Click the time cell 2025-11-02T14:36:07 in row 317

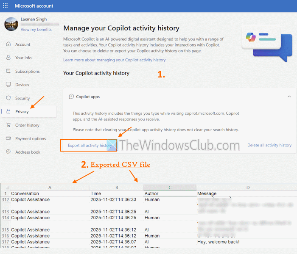coord(117,242)
